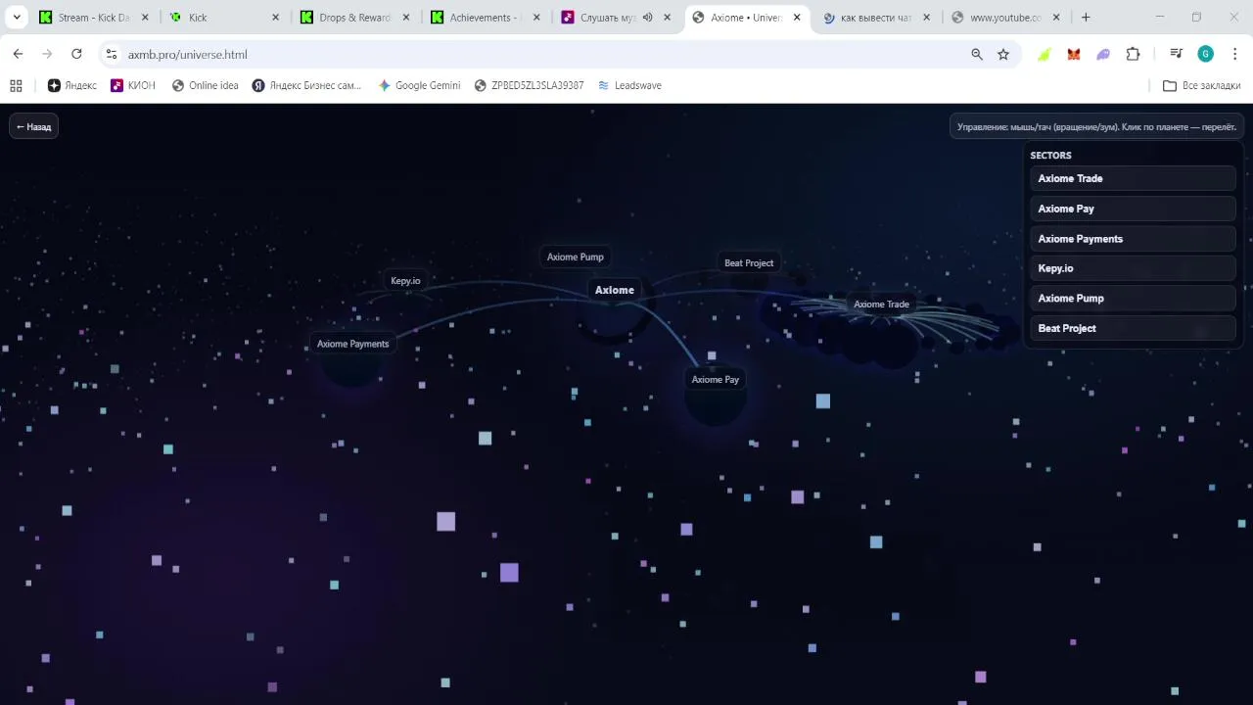
Task: Close the Stream - Kick tab
Action: tap(145, 17)
